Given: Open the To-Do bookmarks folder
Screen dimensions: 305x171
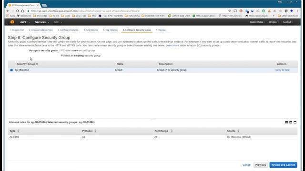Looking at the screenshot, I should [x=54, y=16].
